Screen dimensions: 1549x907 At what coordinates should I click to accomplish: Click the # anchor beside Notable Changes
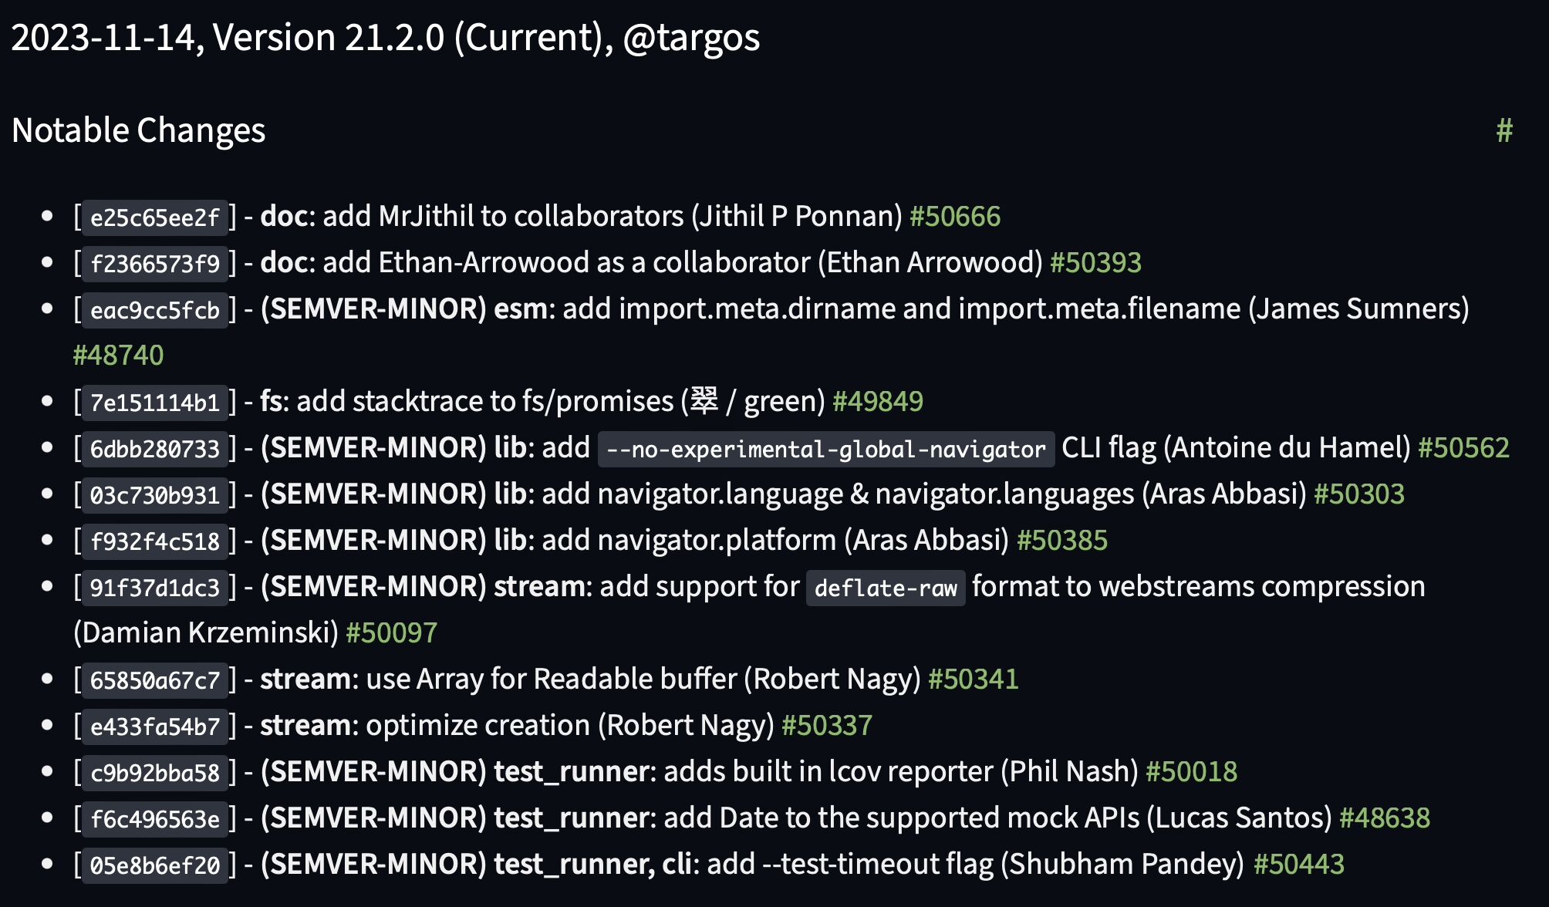coord(1504,130)
